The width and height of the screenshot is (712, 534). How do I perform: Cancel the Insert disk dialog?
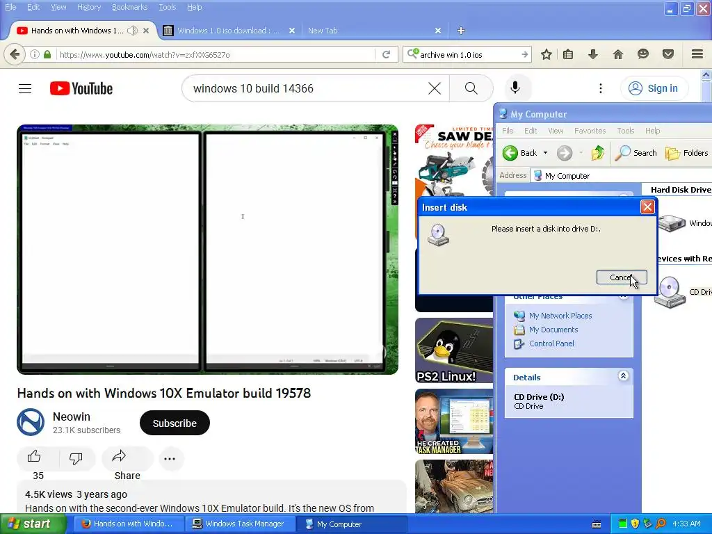[x=622, y=277]
